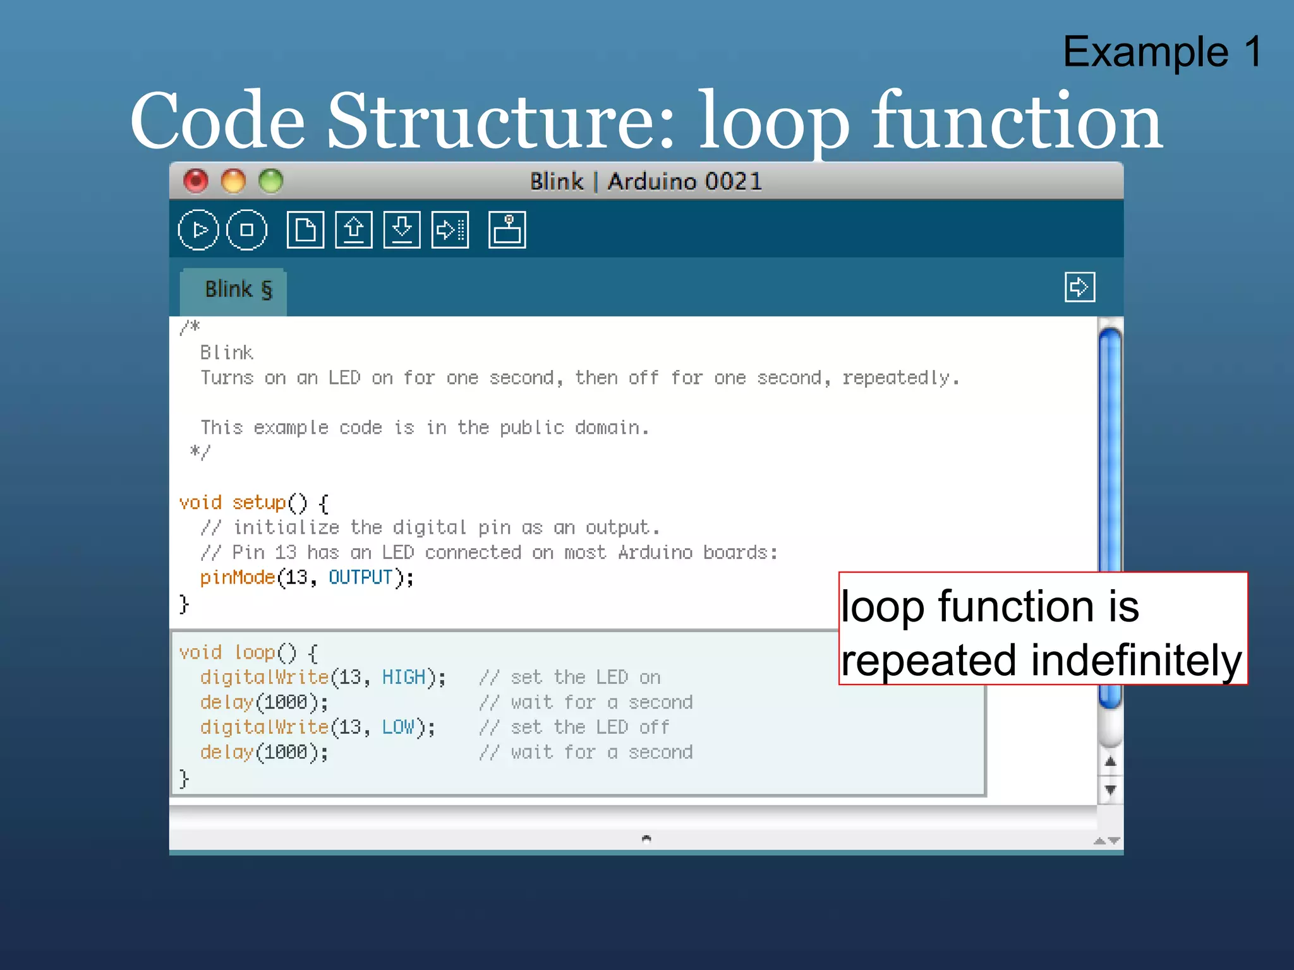Click the 'pinMode(13, OUTPUT);' line

coord(307,578)
